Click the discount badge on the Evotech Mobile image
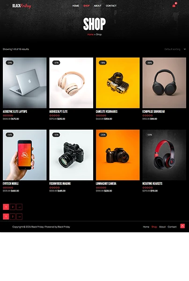This screenshot has width=189, height=281. [x=9, y=134]
